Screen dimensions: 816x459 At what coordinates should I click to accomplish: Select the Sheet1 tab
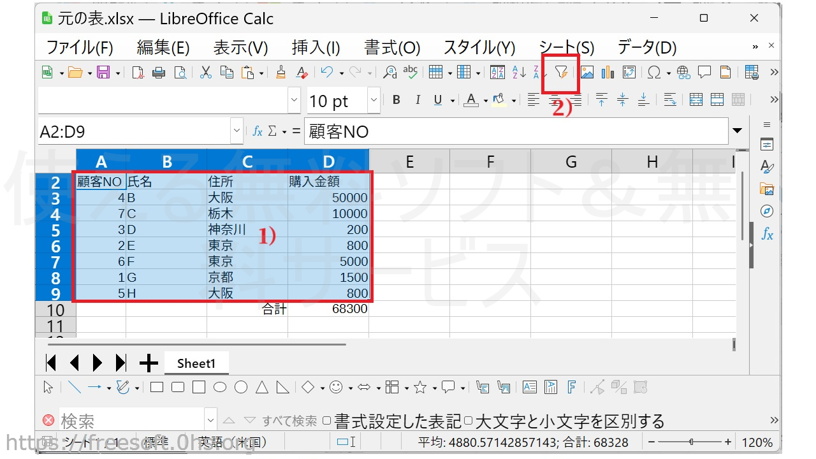[196, 363]
